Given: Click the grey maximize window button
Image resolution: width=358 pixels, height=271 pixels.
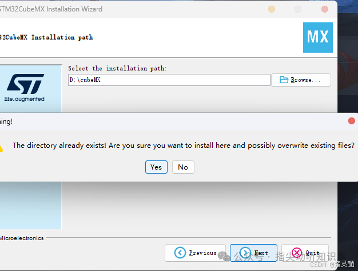Looking at the screenshot, I should 298,9.
